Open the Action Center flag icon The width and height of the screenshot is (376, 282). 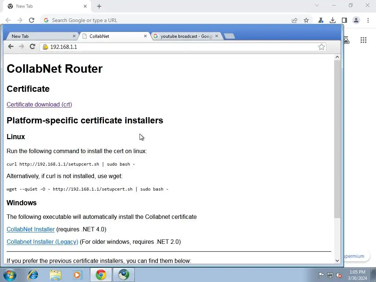pos(321,275)
